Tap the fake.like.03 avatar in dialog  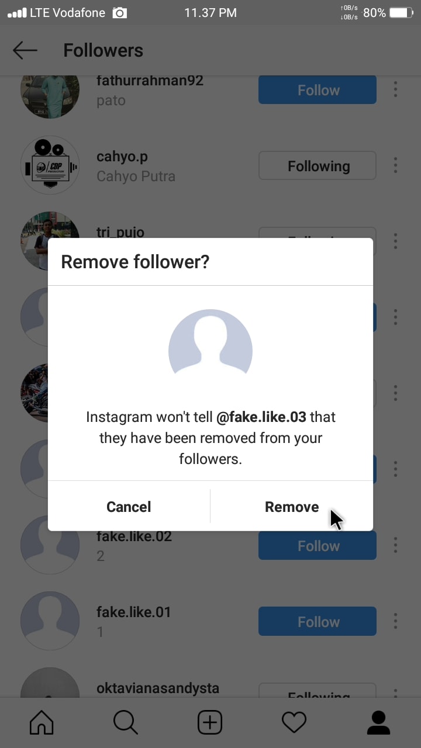click(x=210, y=344)
